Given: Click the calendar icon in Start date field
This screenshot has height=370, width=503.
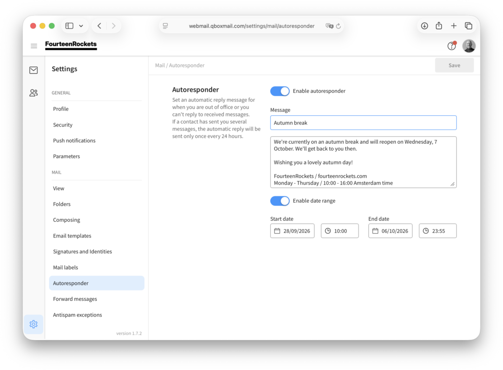Looking at the screenshot, I should tap(277, 231).
